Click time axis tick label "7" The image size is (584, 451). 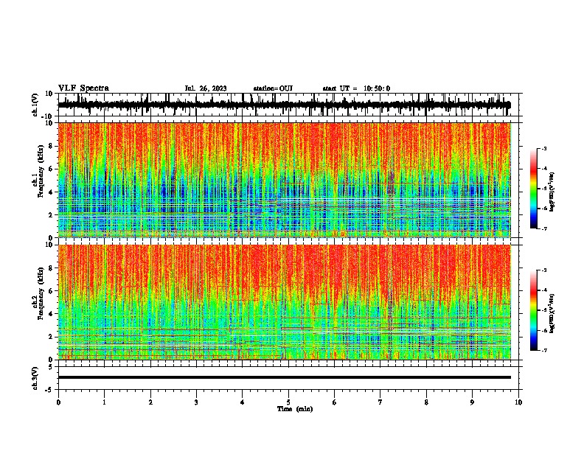tap(380, 402)
